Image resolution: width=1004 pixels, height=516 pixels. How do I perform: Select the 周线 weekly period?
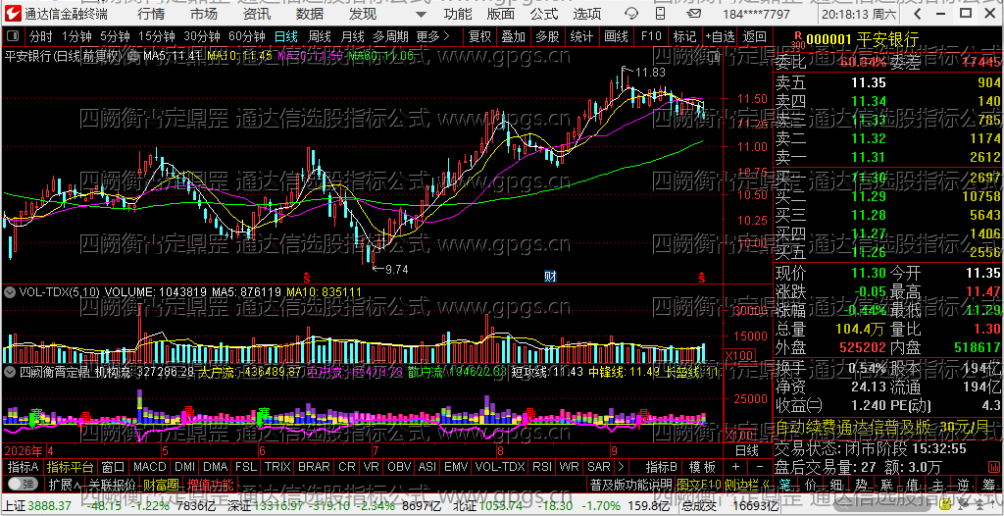[319, 36]
